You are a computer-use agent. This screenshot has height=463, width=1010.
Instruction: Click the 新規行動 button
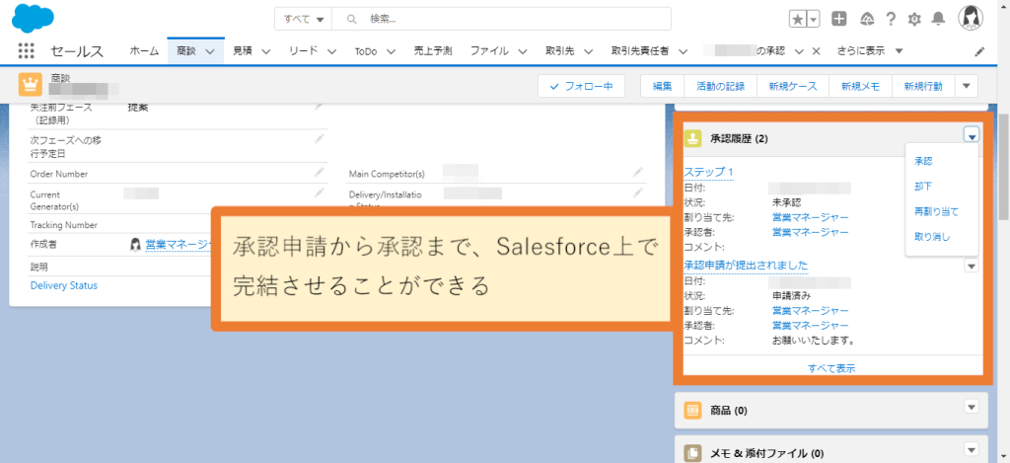923,86
